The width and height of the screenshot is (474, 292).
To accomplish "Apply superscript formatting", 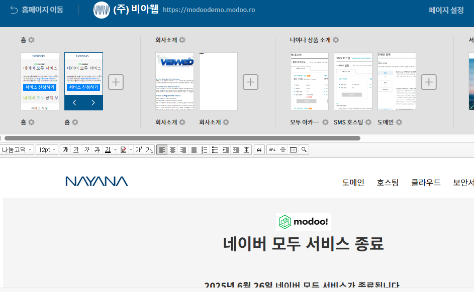I will pos(139,150).
